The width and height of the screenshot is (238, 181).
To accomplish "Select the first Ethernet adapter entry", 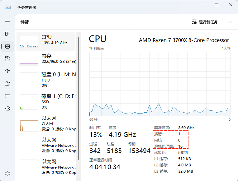I will tap(47, 124).
